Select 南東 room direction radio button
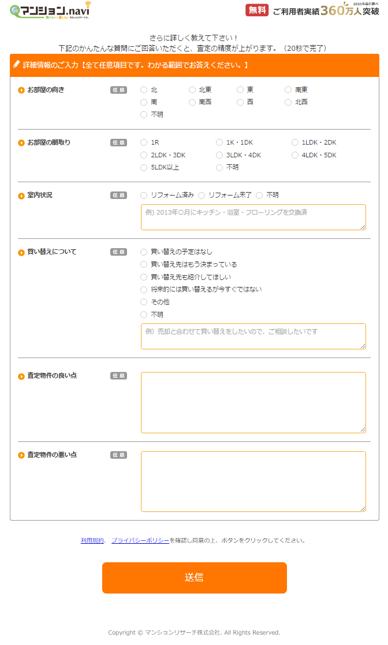This screenshot has width=388, height=645. (x=289, y=90)
